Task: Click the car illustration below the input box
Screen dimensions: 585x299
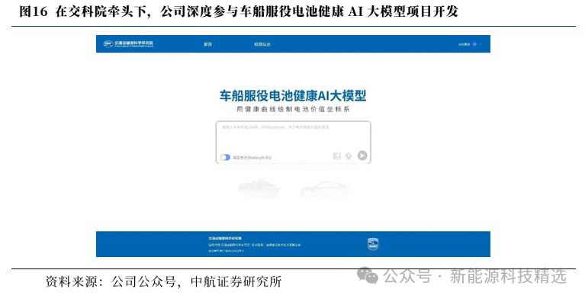Action: [326, 189]
